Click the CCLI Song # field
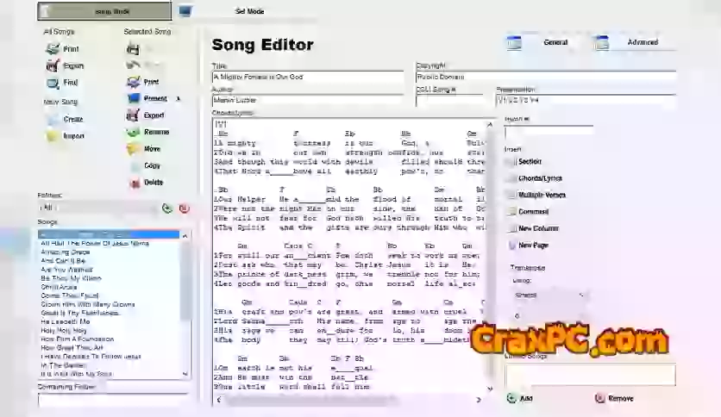721x417 pixels. [450, 100]
